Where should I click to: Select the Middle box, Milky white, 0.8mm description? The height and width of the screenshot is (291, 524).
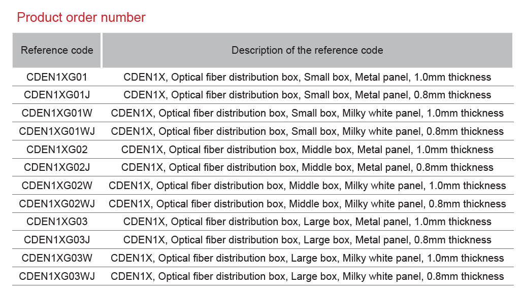coord(307,204)
